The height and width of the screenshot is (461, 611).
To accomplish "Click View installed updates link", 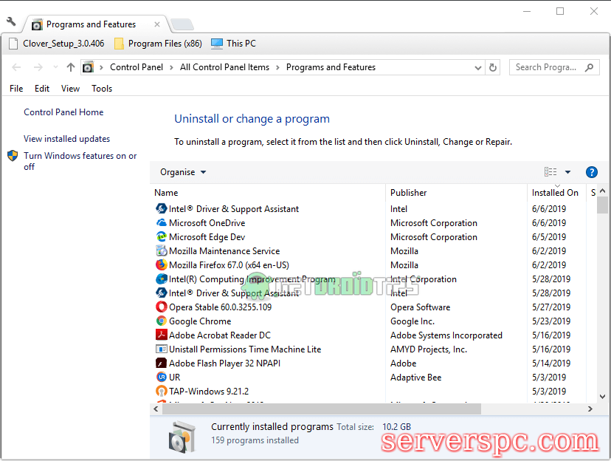I will (66, 139).
